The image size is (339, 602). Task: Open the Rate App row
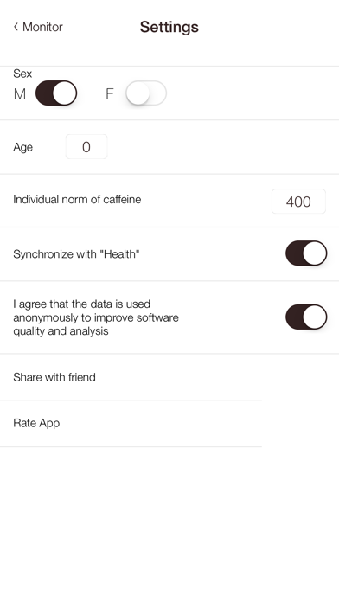click(131, 424)
